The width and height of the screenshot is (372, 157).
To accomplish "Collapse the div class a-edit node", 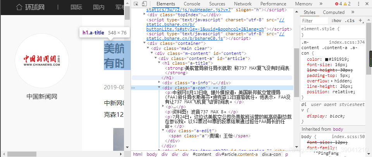I will click(x=163, y=131).
